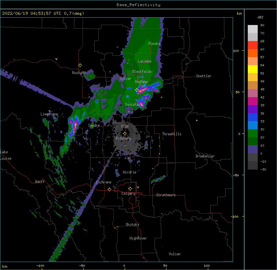Click the Sundre town label
Image resolution: width=277 pixels, height=270 pixels.
94,125
